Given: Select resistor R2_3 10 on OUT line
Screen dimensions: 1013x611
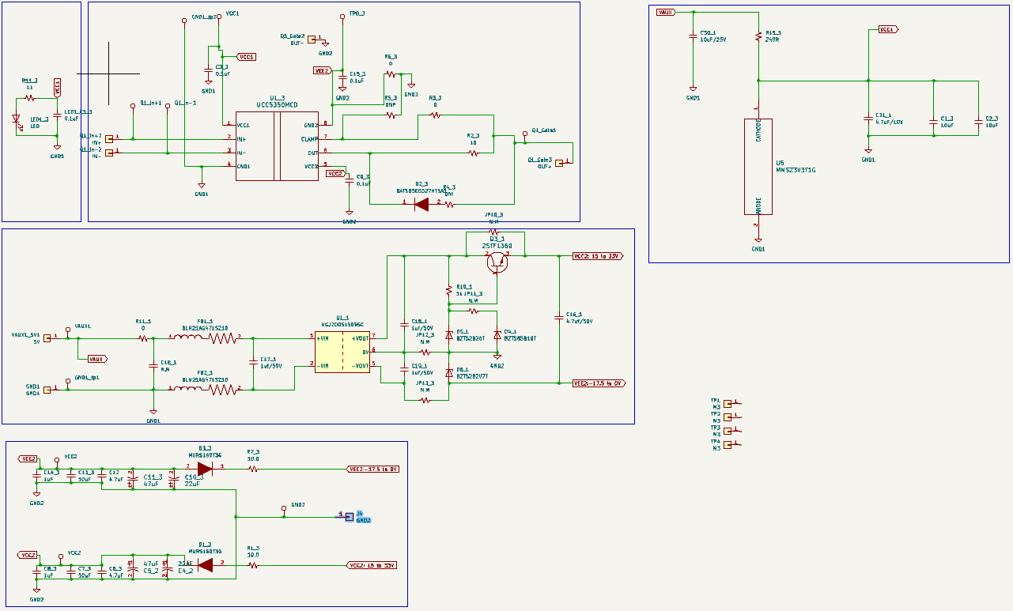Looking at the screenshot, I should tap(473, 153).
